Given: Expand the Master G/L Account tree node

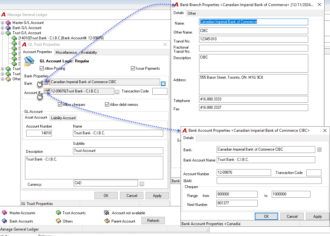Looking at the screenshot, I should 2,23.
